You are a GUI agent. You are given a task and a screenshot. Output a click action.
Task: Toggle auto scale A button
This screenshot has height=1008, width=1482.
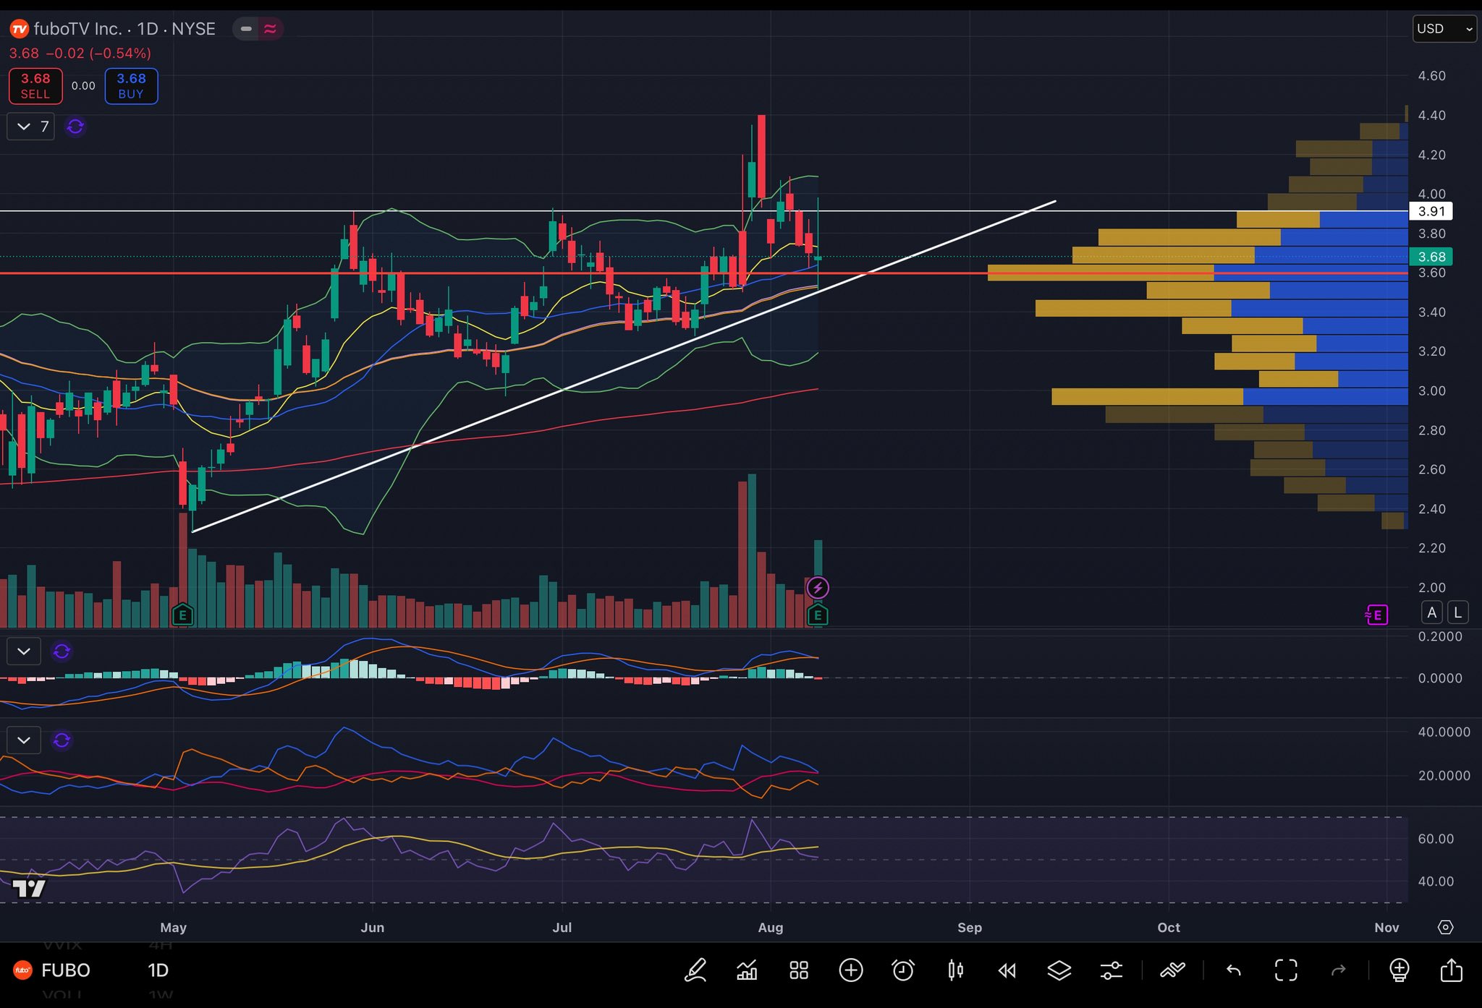pyautogui.click(x=1431, y=612)
